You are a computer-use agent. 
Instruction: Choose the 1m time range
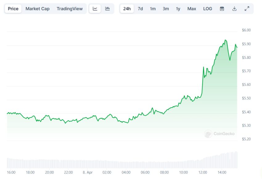(x=153, y=9)
